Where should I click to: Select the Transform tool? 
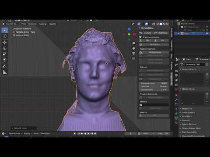[5, 60]
